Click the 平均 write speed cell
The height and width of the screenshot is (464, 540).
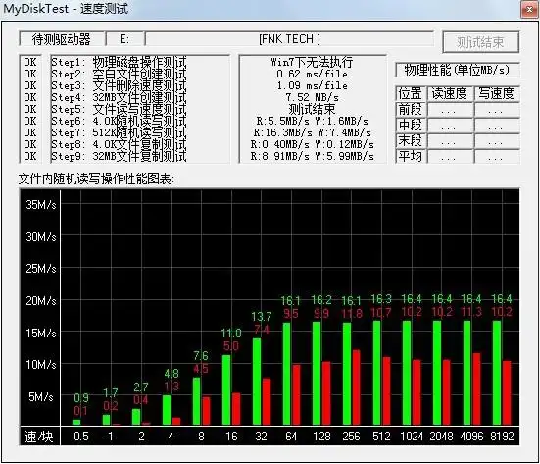coord(497,157)
